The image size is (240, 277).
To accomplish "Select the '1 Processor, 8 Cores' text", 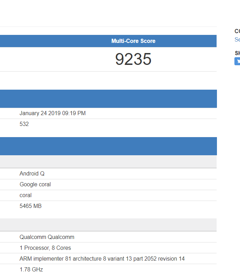I will click(x=45, y=248).
